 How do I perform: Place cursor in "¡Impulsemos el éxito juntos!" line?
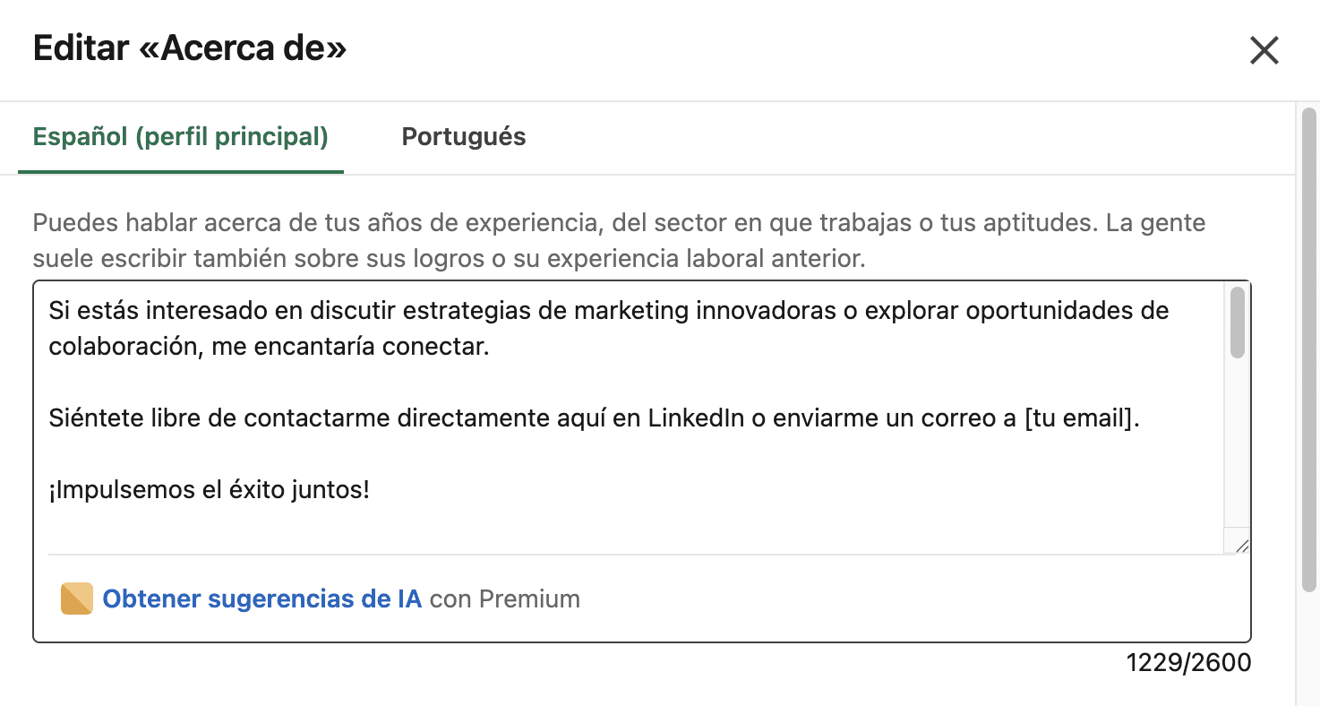pos(210,490)
